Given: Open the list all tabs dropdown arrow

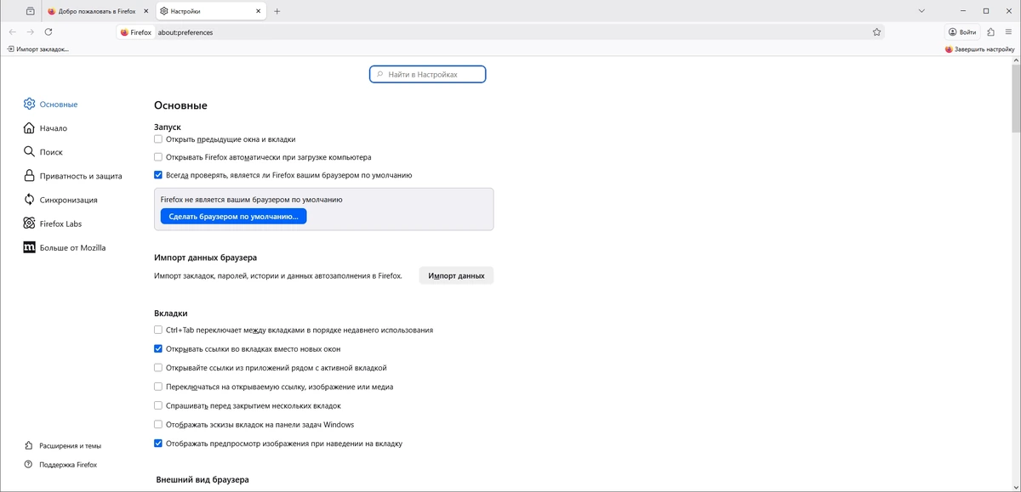Looking at the screenshot, I should (921, 11).
